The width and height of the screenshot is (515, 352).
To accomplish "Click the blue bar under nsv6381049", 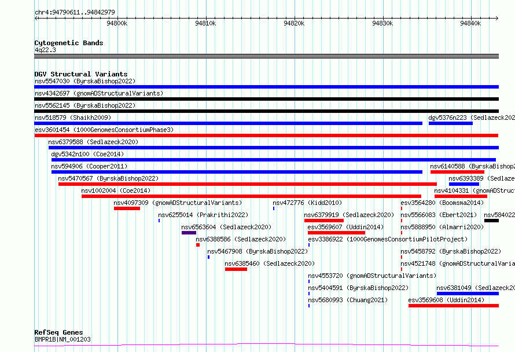I will tap(468, 294).
